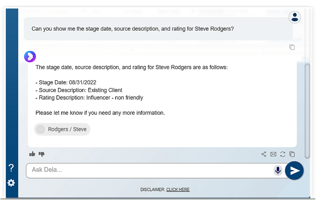The image size is (318, 200).
Task: Focus the Ask Dela input field
Action: 149,170
